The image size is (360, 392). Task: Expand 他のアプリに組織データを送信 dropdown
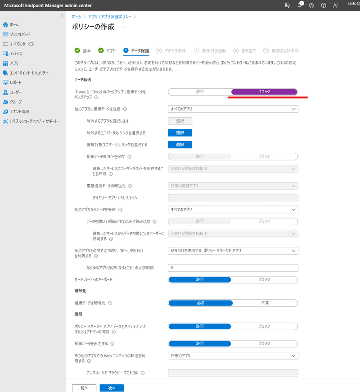pos(233,109)
